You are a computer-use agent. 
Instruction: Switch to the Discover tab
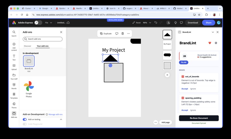28,46
